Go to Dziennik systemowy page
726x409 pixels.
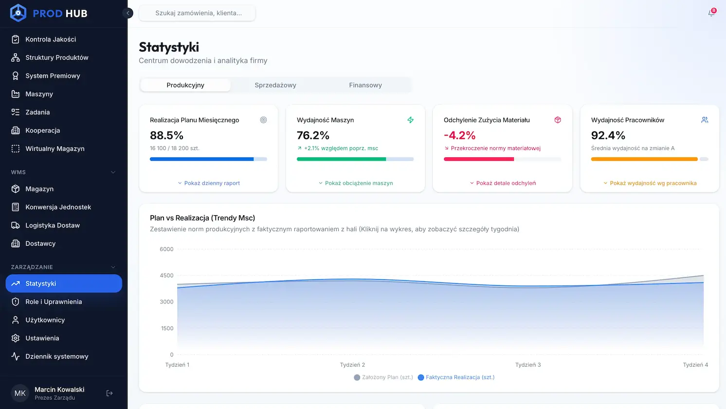tap(64, 357)
